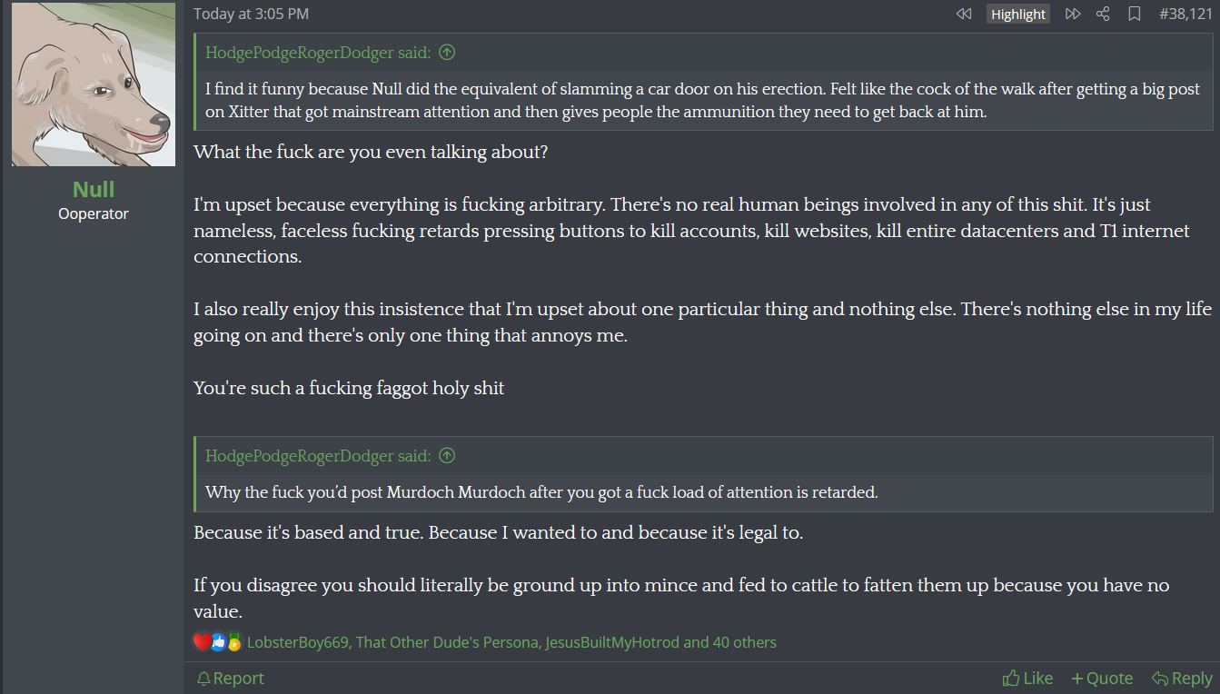1220x694 pixels.
Task: Open LobsterBoy669's profile in reactions list
Action: coord(298,642)
